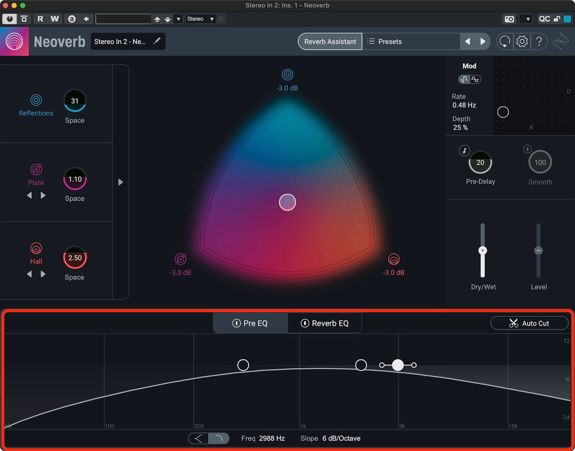Click the Plate engine icon in the left panel
This screenshot has height=451, width=575.
(36, 169)
